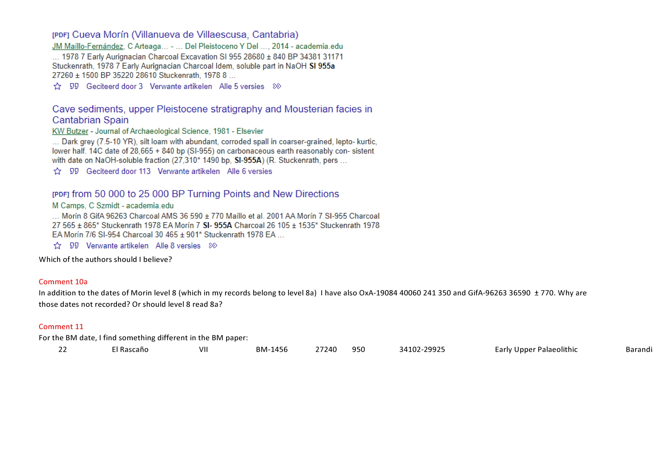Viewport: 653px width, 461px height.
Task: Open Cave sediments upper Pleistocene article title
Action: (x=212, y=109)
